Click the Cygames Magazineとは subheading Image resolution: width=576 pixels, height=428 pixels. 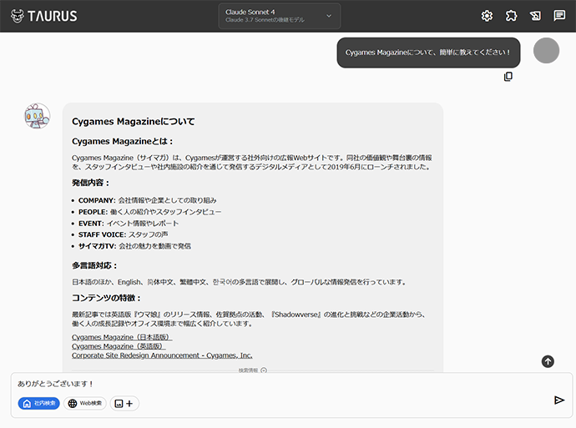[123, 141]
